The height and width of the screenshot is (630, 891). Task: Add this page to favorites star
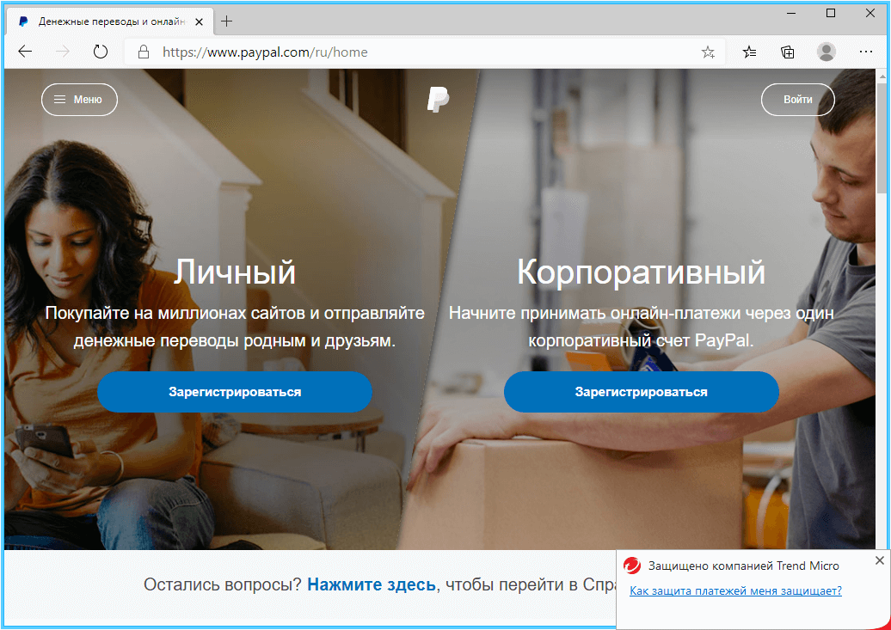coord(708,52)
